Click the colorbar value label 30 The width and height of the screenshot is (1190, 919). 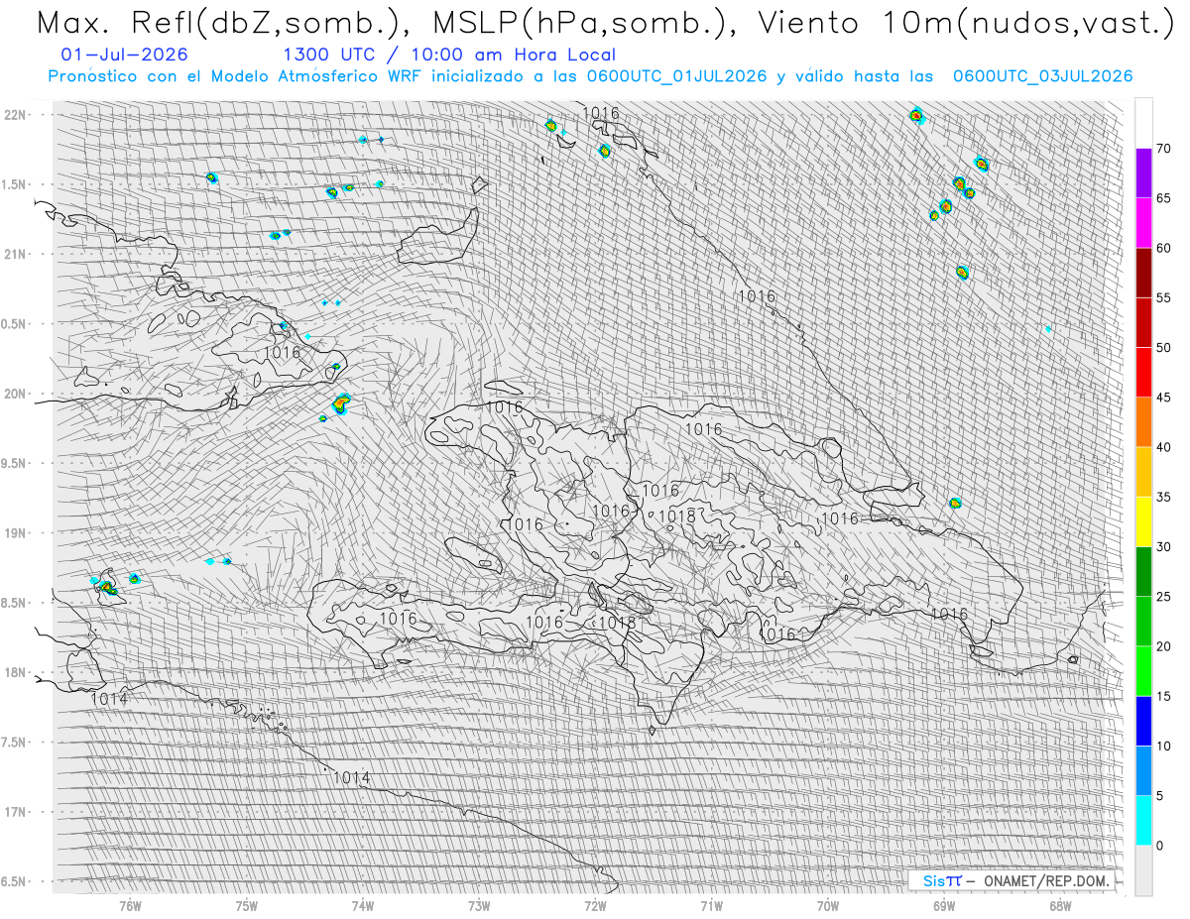click(1163, 547)
